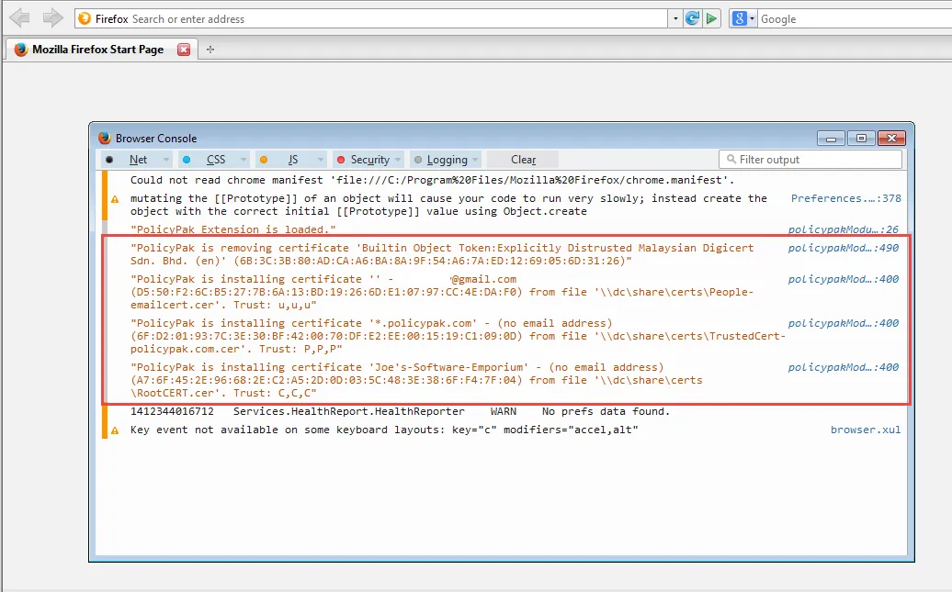This screenshot has width=952, height=592.
Task: Click the Firefox icon in Browser Console title
Action: point(105,138)
